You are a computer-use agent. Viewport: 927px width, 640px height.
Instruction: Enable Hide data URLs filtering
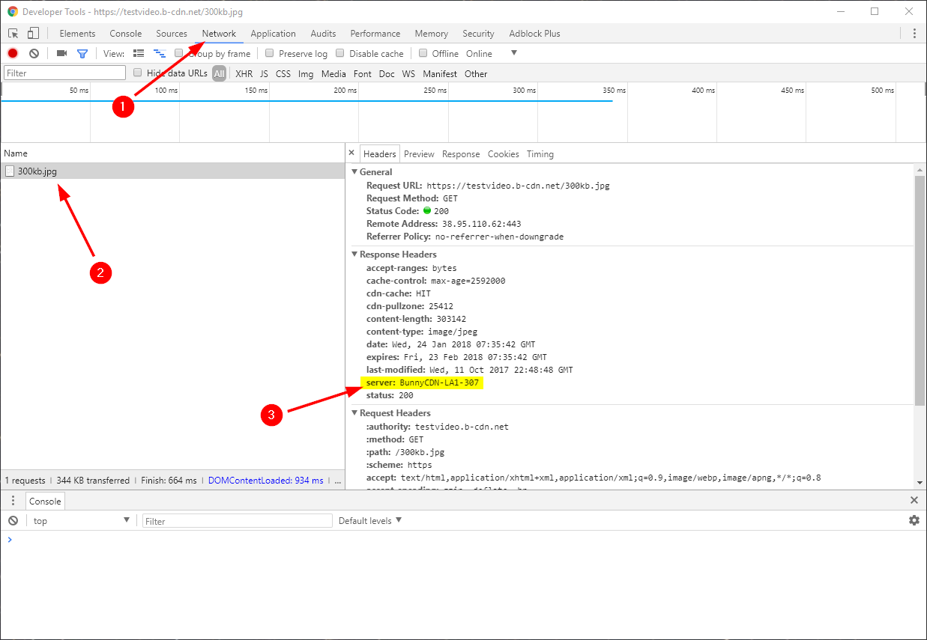click(137, 73)
